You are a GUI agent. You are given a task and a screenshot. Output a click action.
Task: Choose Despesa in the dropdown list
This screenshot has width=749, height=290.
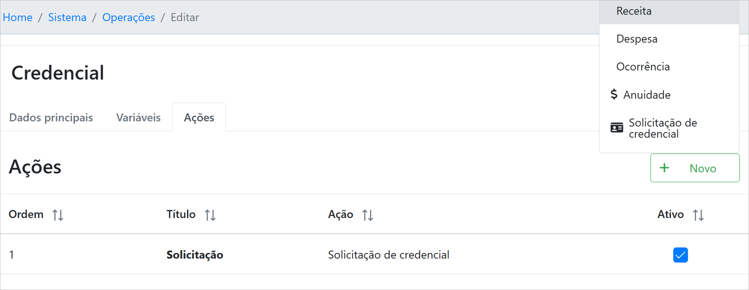(637, 39)
